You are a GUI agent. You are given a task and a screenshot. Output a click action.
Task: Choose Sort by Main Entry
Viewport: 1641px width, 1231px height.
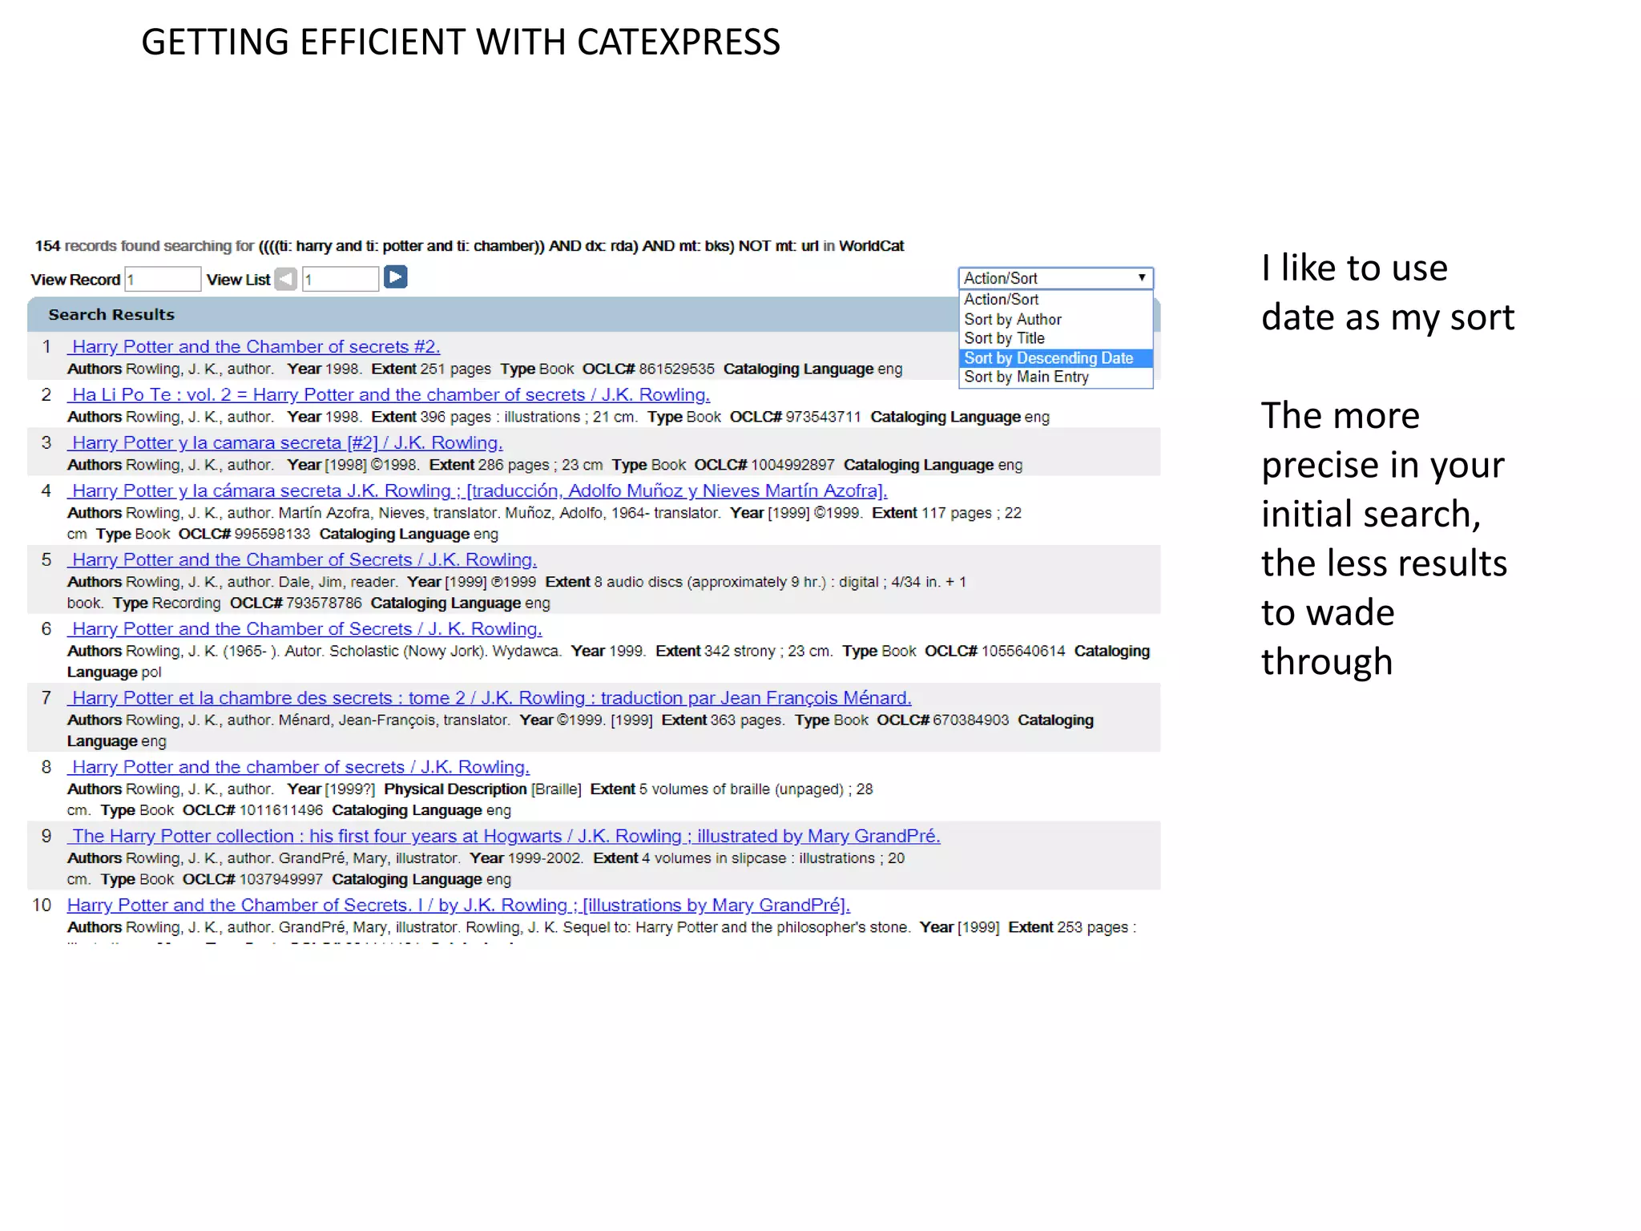(x=1055, y=377)
